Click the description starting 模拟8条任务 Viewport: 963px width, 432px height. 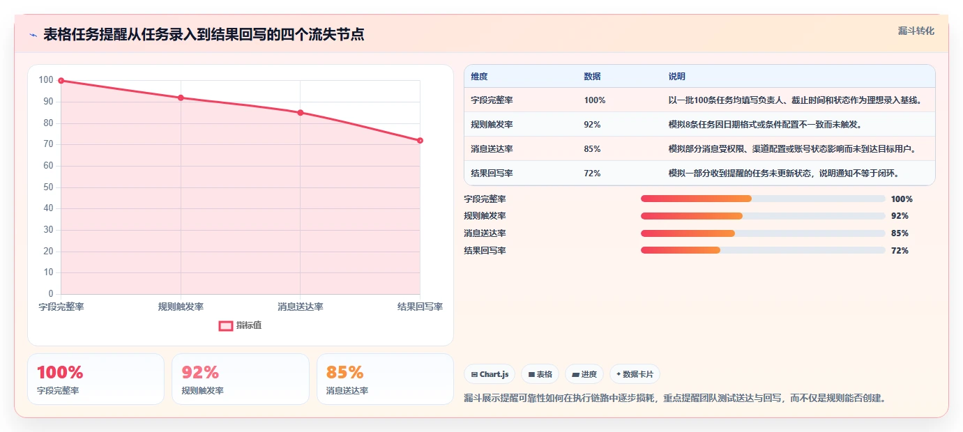(765, 125)
